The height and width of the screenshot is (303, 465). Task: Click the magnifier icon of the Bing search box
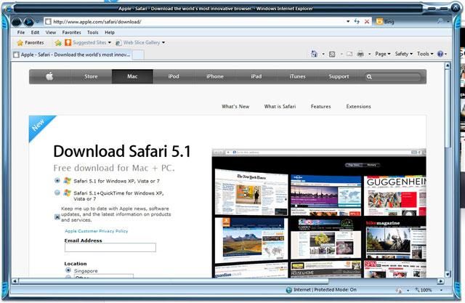(440, 21)
